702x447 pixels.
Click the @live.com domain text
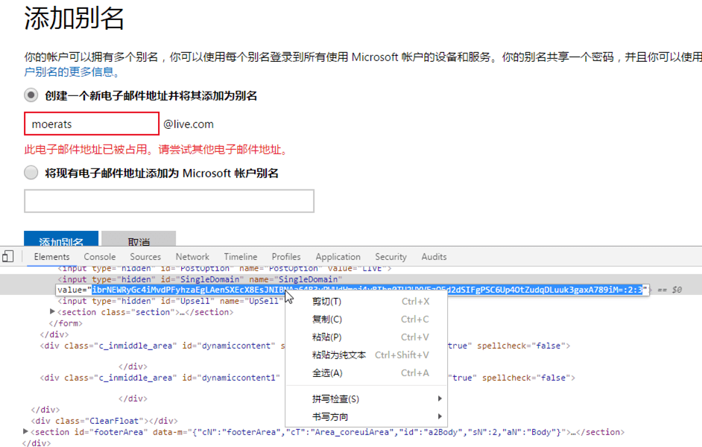point(189,124)
